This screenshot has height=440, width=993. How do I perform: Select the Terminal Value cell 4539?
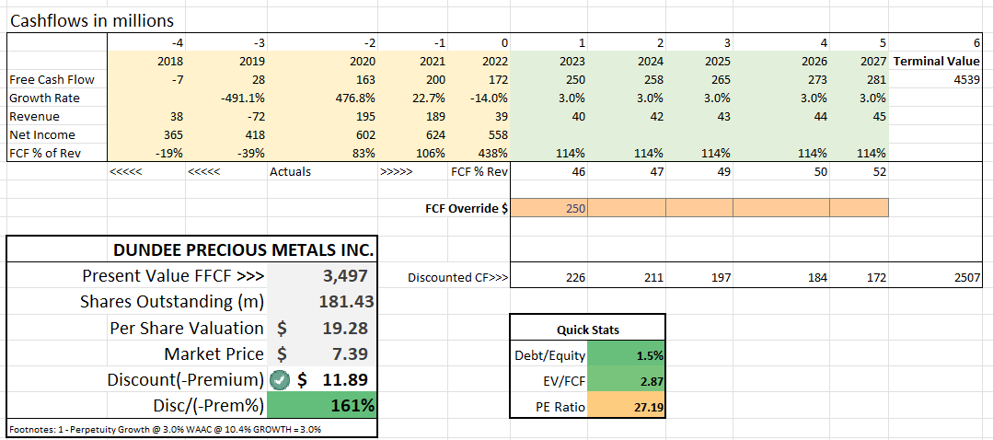935,80
